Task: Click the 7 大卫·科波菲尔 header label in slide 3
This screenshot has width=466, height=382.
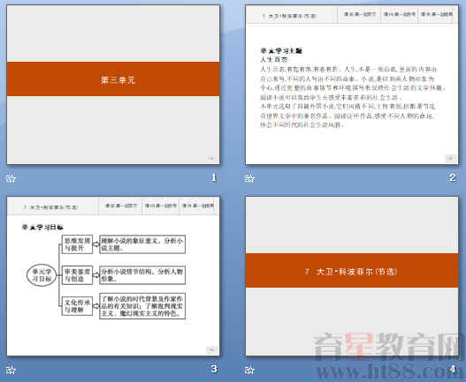Action: (x=50, y=207)
